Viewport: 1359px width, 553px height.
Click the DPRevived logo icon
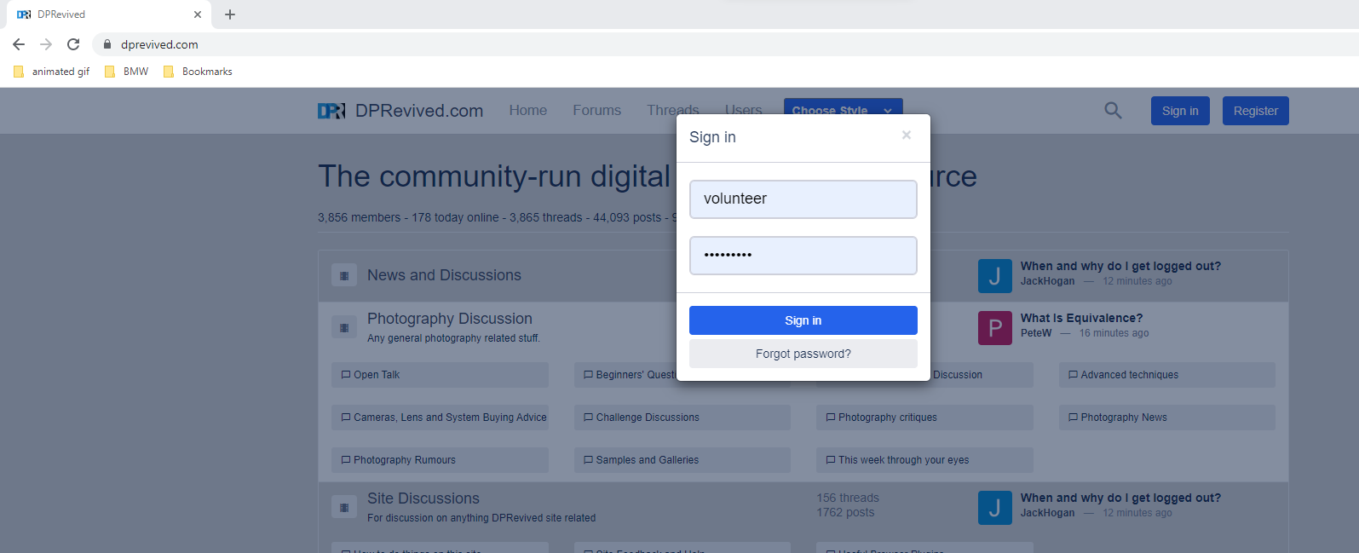pyautogui.click(x=331, y=111)
